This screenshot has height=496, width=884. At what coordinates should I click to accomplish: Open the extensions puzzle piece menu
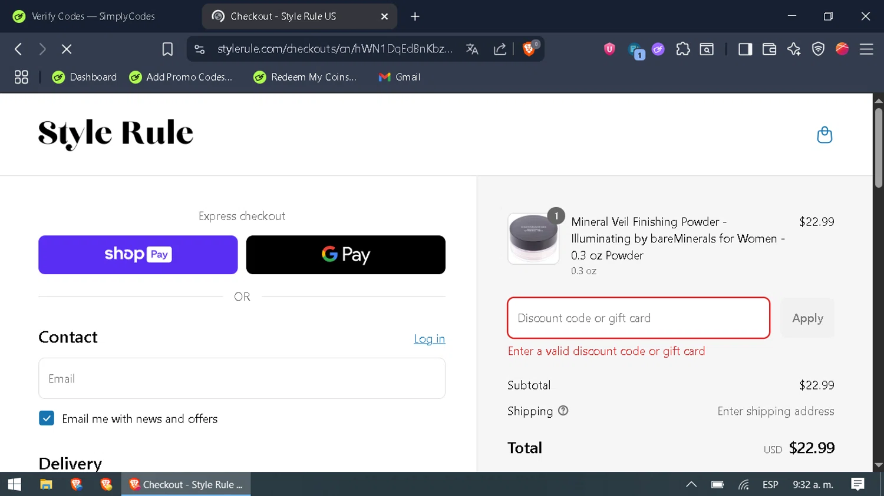click(x=683, y=49)
